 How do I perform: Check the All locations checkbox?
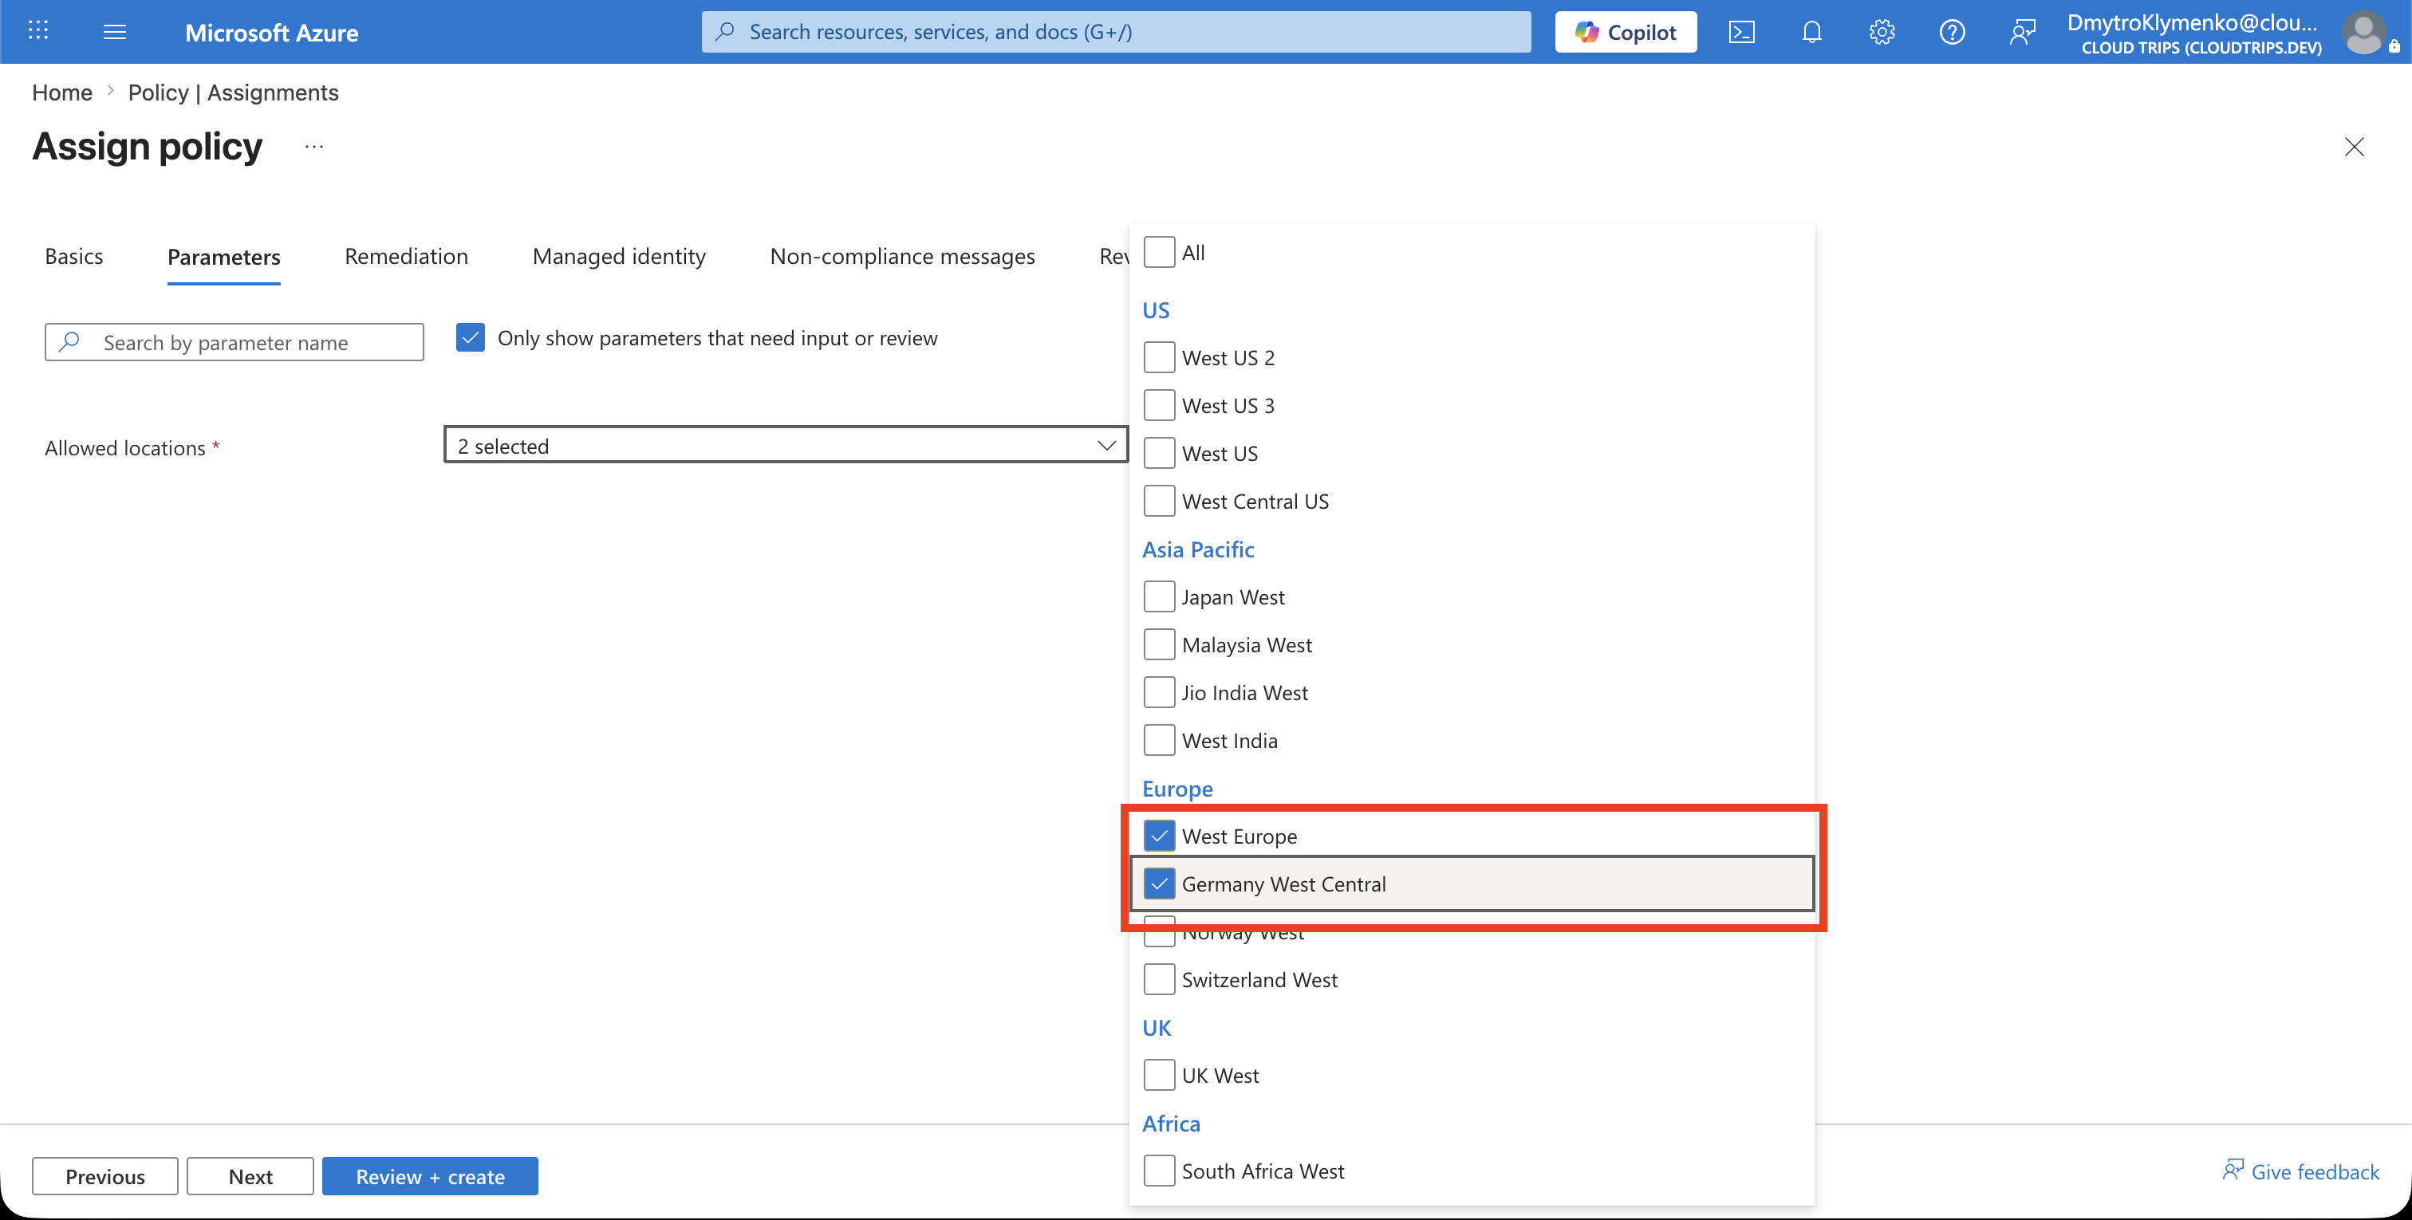click(x=1159, y=253)
